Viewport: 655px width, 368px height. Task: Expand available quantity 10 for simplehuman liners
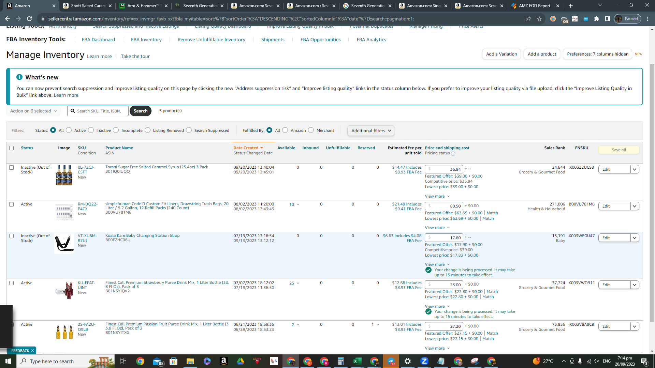tap(294, 204)
